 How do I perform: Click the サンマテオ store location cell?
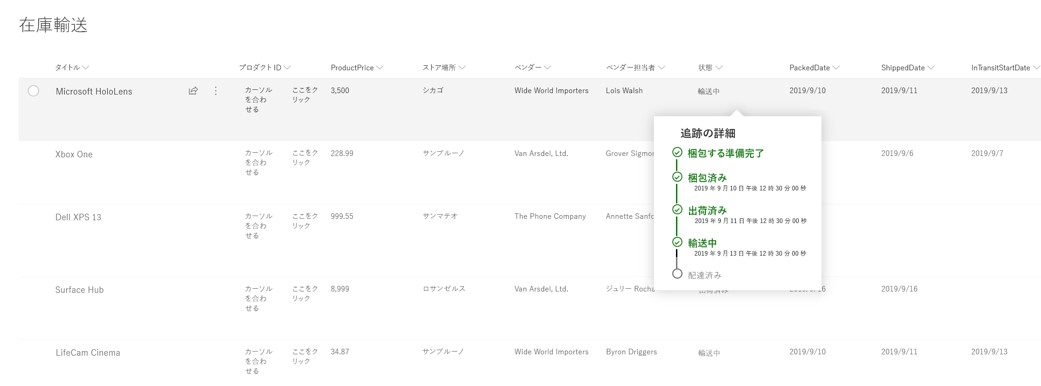tap(440, 216)
